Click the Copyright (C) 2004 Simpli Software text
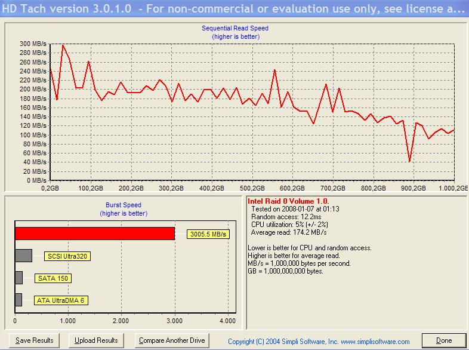469x350 pixels. click(283, 342)
